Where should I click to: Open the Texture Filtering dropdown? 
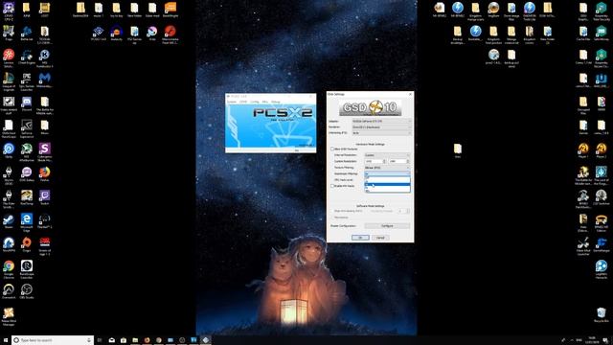[387, 168]
